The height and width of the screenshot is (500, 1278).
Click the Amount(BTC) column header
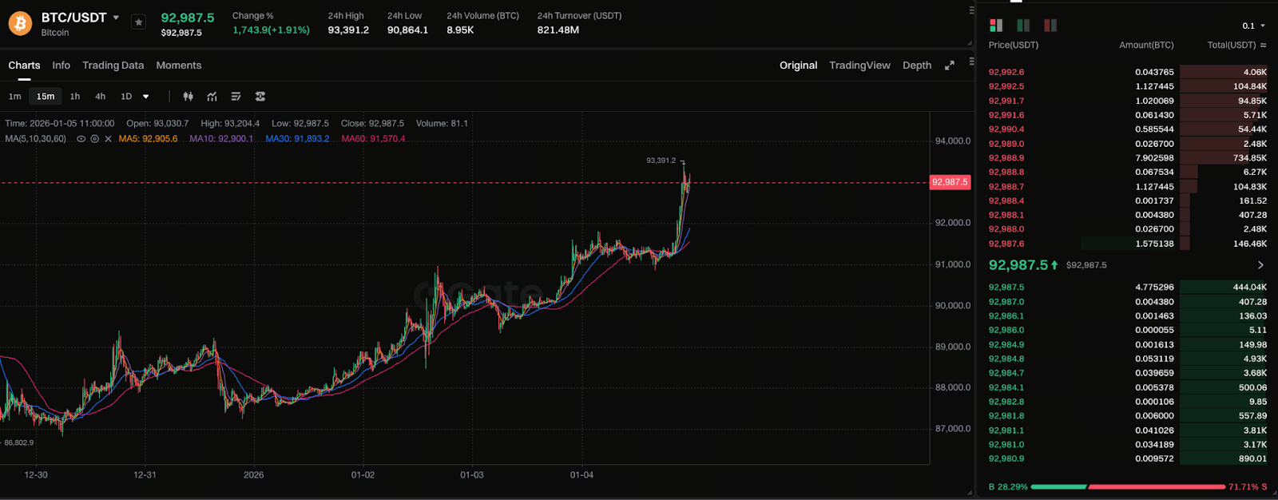[x=1146, y=46]
